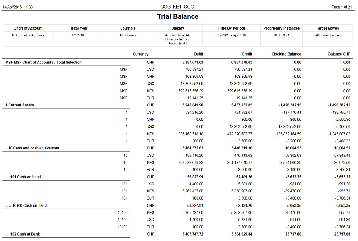The width and height of the screenshot is (358, 241).
Task: Click the Target Moves header cell
Action: click(x=327, y=28)
